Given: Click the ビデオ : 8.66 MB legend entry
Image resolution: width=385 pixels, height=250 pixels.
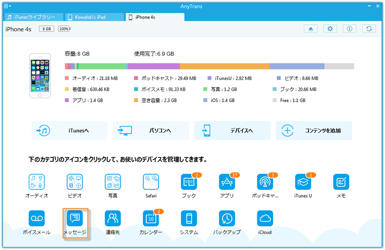Looking at the screenshot, I should click(297, 78).
